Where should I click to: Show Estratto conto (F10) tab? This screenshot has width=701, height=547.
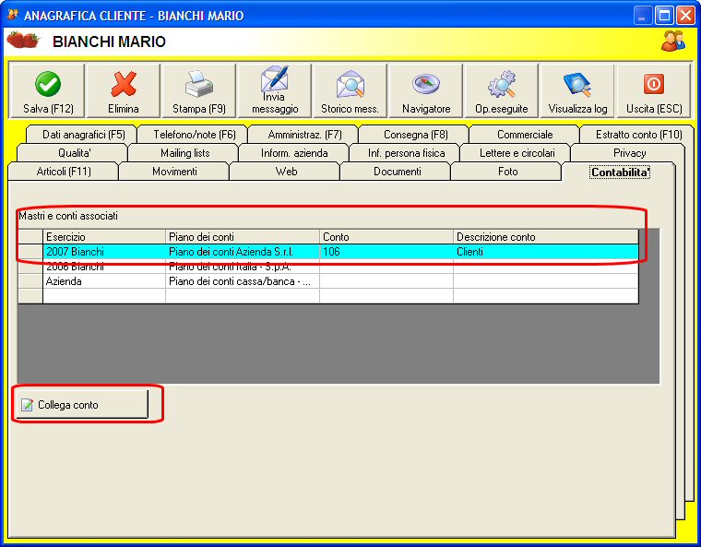coord(638,134)
